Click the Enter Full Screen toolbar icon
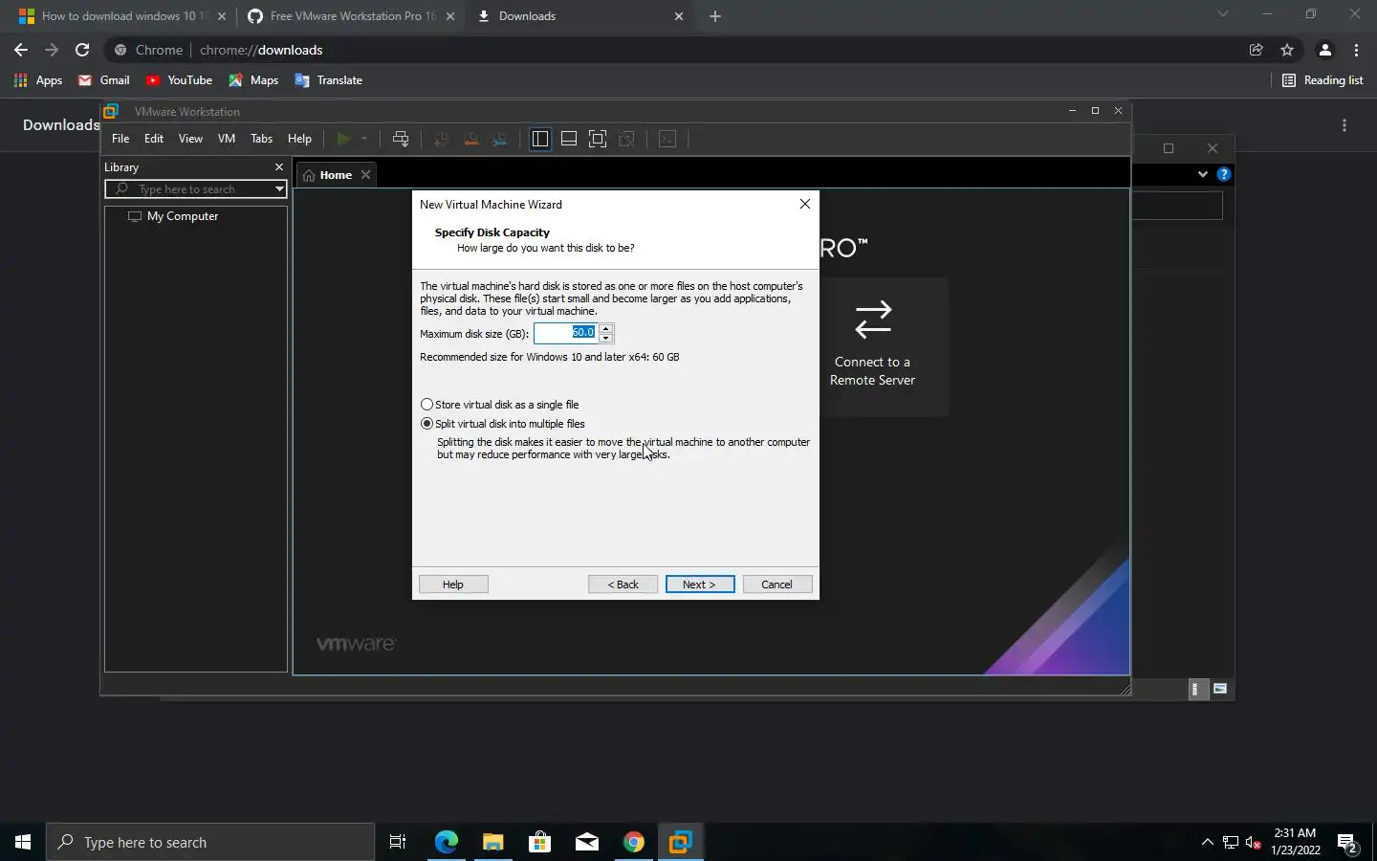Viewport: 1377px width, 861px height. tap(598, 139)
